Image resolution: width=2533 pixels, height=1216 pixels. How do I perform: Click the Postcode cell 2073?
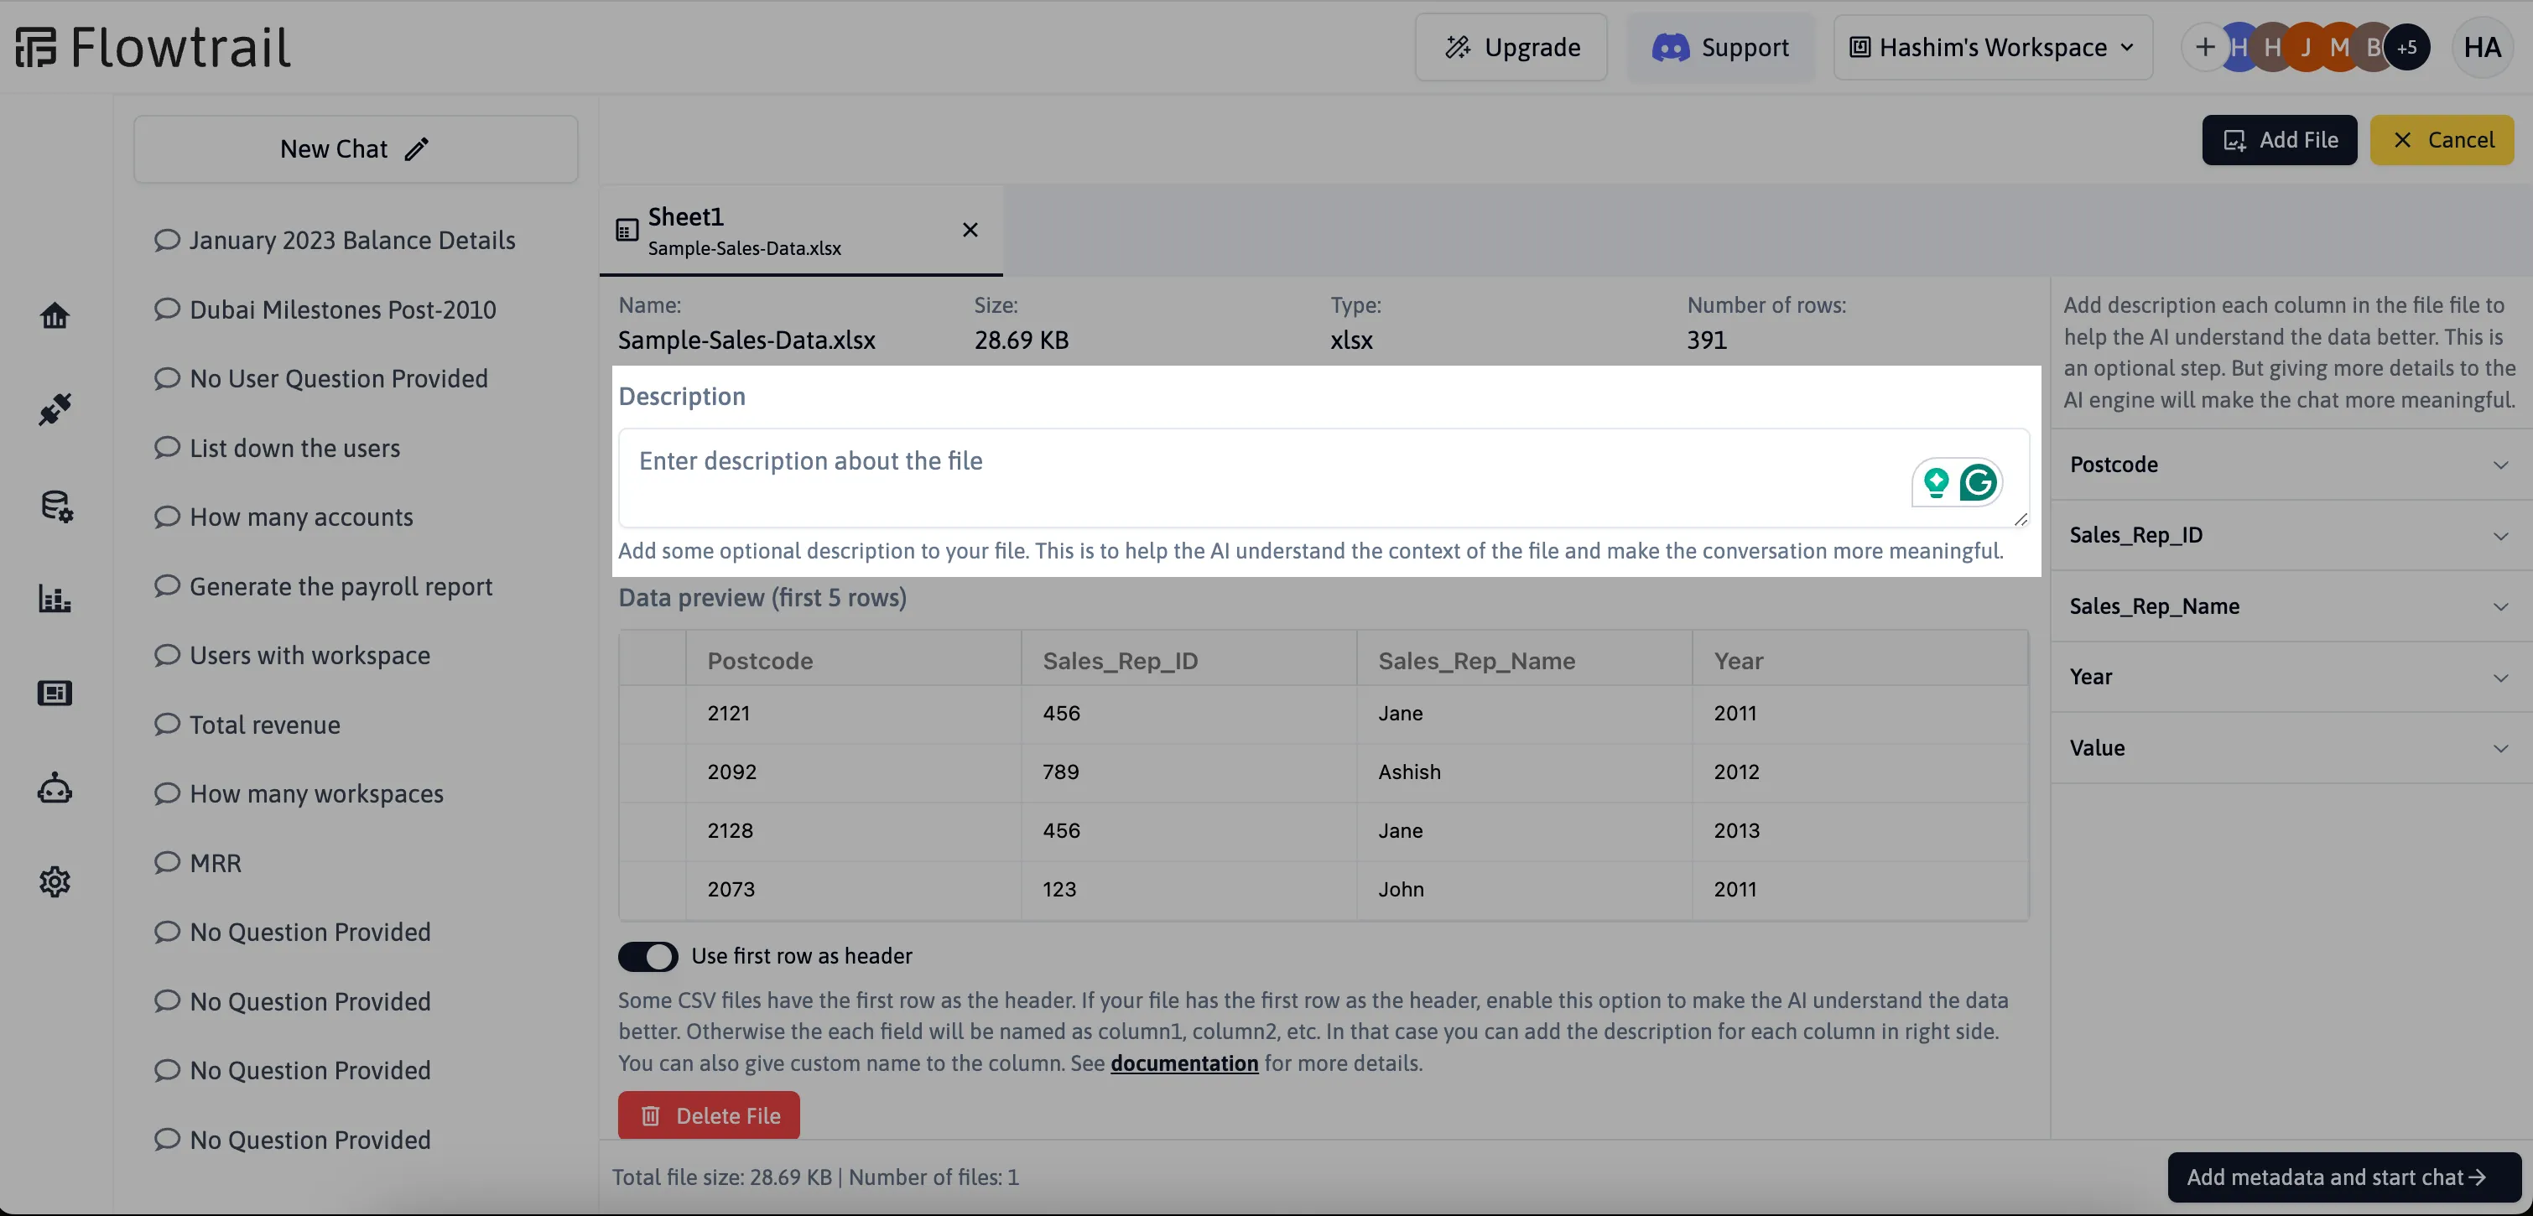pos(854,890)
